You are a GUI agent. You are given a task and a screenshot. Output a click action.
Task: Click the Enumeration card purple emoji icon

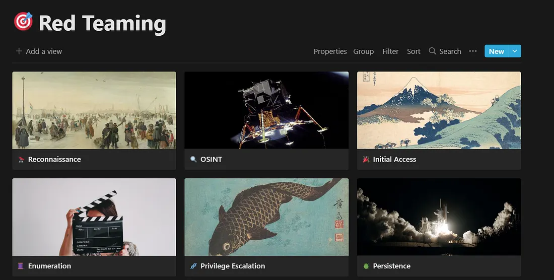click(x=21, y=266)
